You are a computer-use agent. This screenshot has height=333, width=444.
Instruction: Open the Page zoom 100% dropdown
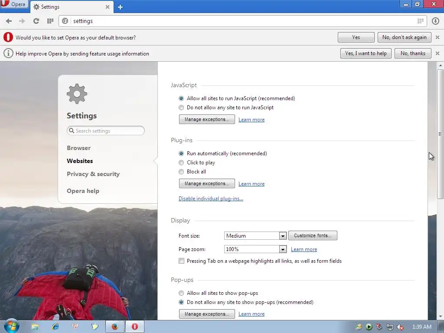click(x=255, y=249)
